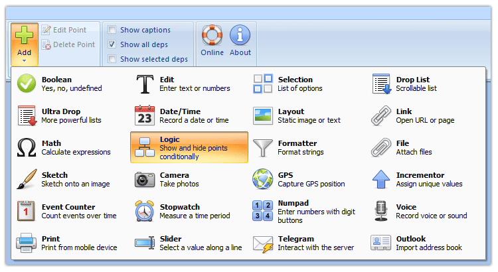
Task: Click 'Calculate expressions' text
Action: click(x=76, y=152)
